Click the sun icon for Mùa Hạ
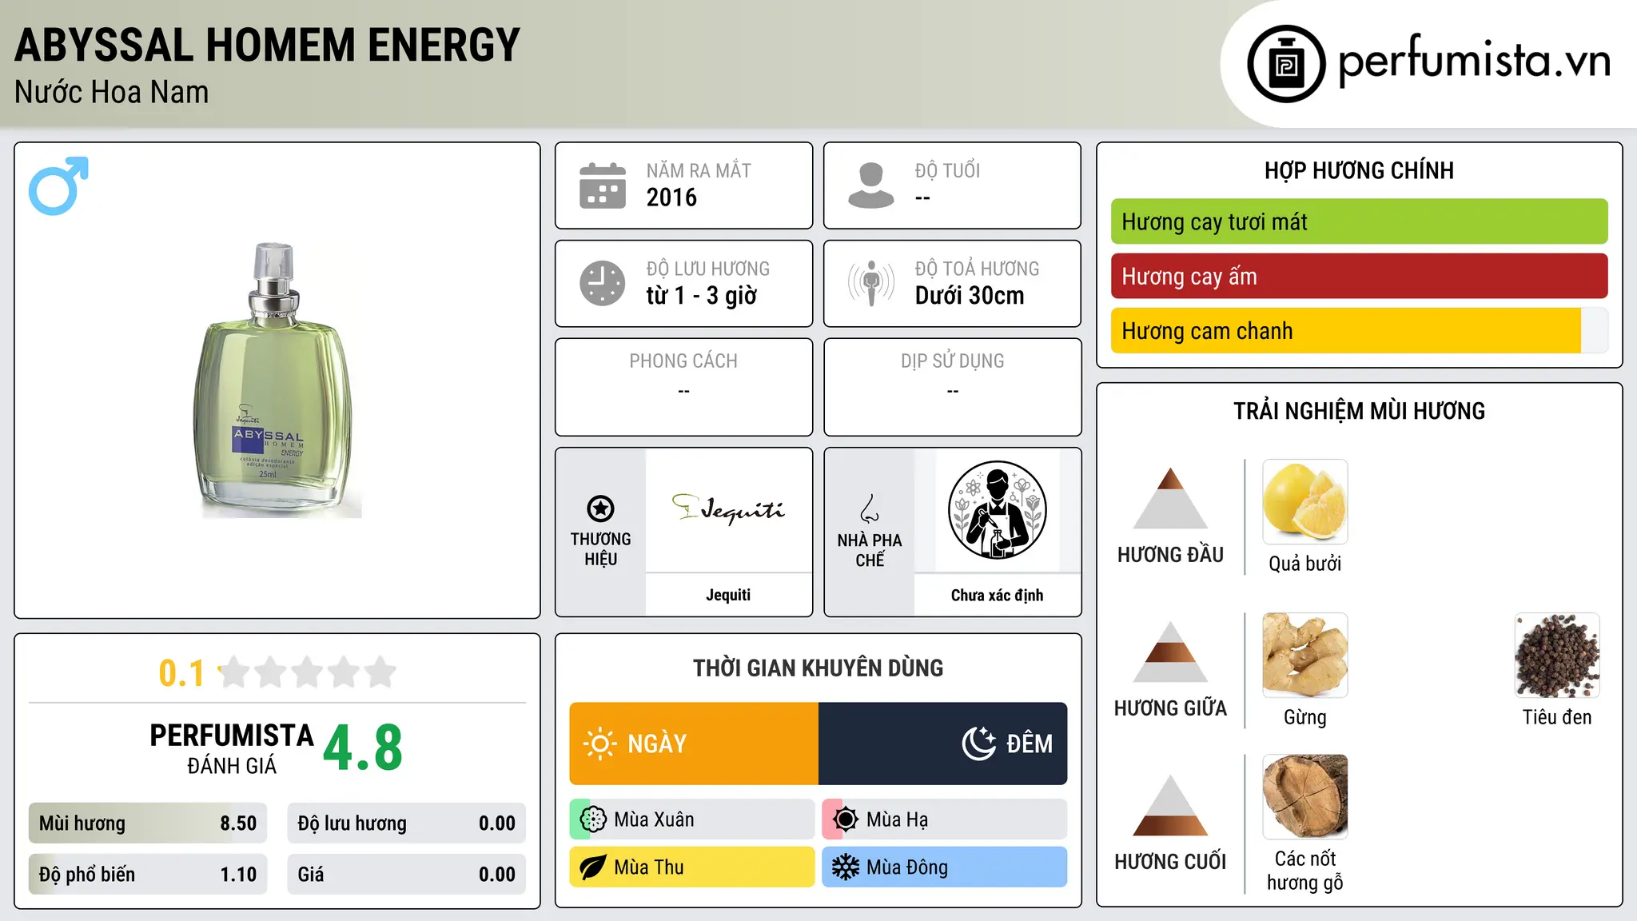Screen dimensions: 1637x921 click(845, 819)
